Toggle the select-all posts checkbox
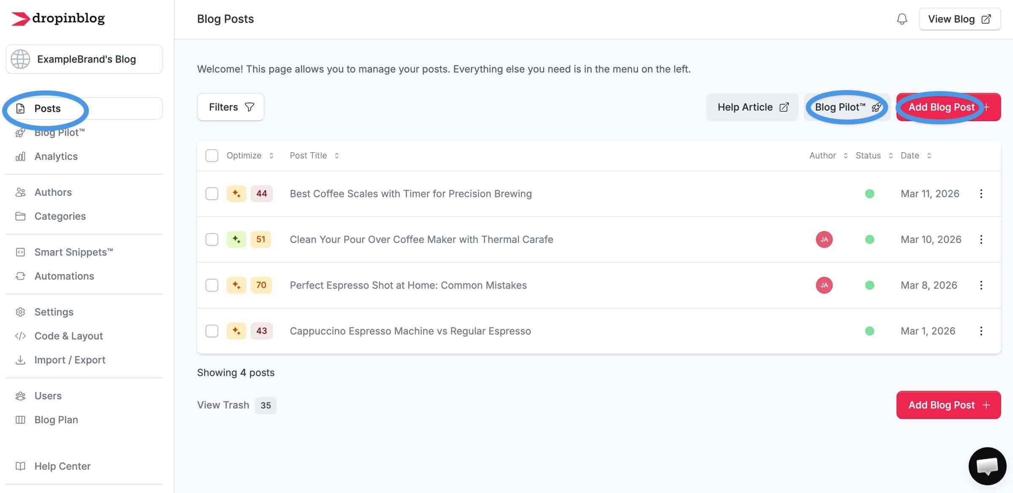Screen dimensions: 1013x493 coord(212,155)
